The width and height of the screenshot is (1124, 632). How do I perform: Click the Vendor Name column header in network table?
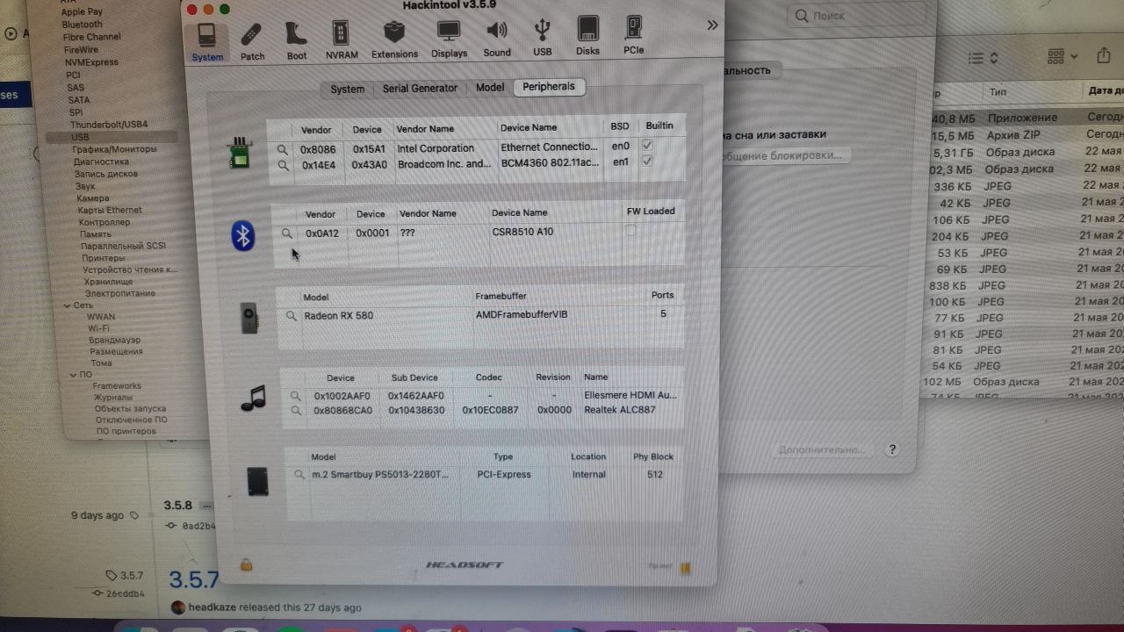pyautogui.click(x=425, y=129)
